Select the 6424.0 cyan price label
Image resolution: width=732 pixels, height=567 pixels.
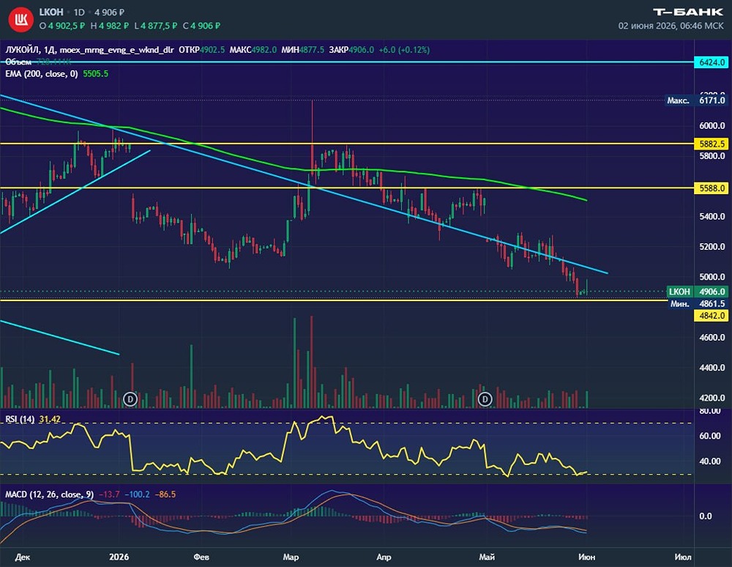click(x=712, y=62)
